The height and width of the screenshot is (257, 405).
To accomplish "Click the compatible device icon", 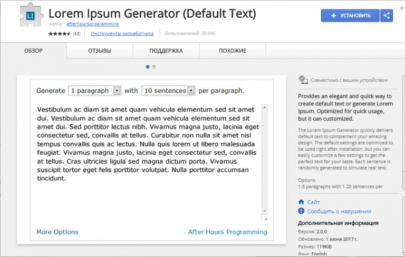I will [303, 80].
